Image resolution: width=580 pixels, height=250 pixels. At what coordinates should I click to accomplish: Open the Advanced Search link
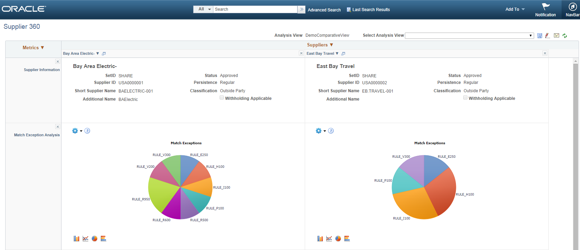tap(324, 10)
